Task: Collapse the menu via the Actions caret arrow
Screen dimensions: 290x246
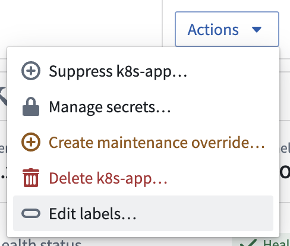Action: point(257,30)
